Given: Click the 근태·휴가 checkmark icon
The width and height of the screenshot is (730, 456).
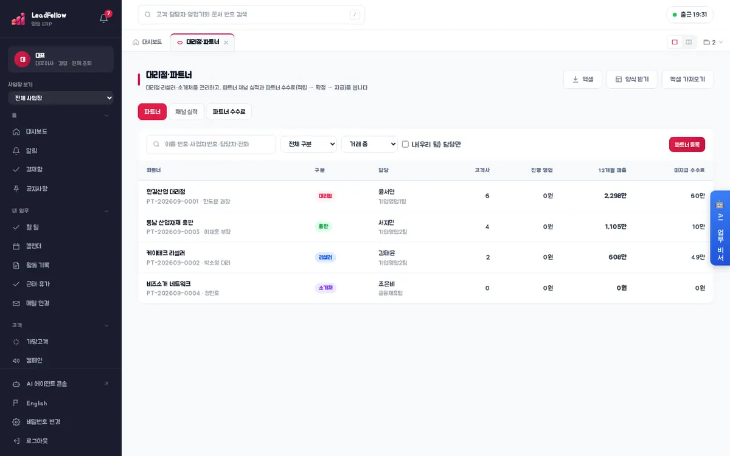Looking at the screenshot, I should tap(16, 284).
